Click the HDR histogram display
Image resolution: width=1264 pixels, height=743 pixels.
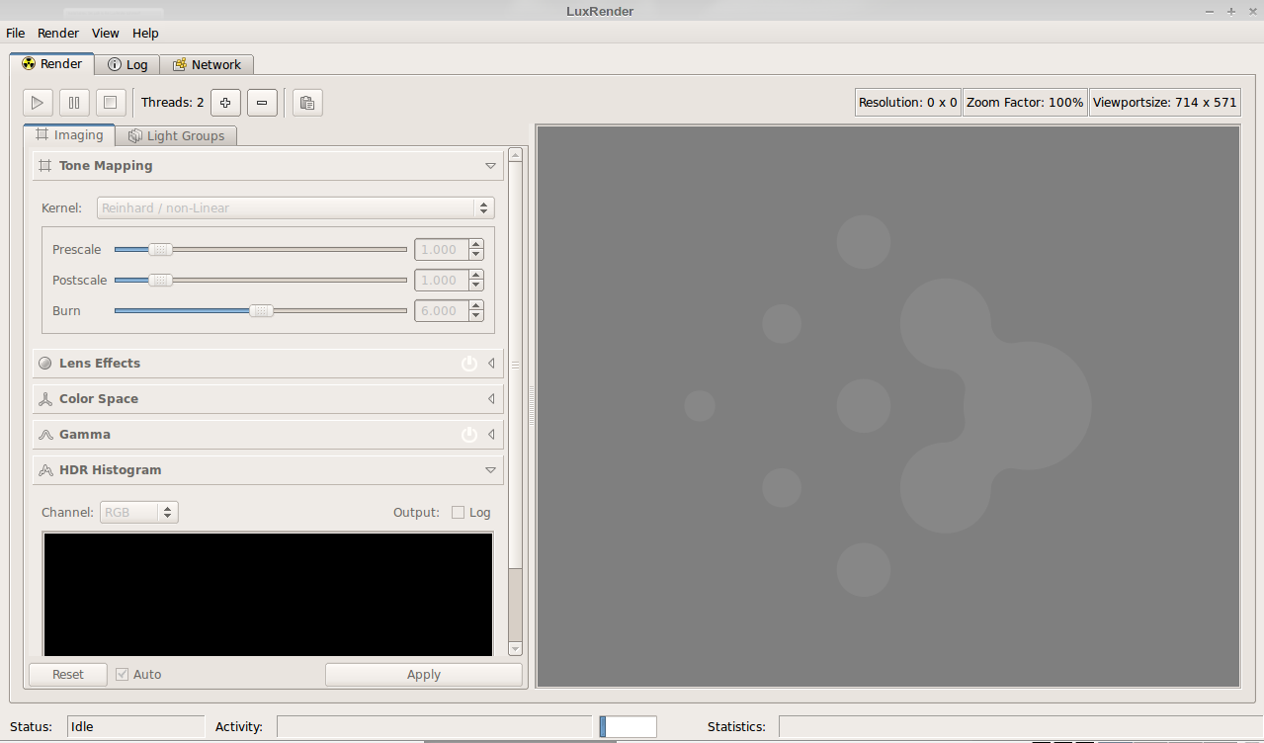(x=268, y=594)
